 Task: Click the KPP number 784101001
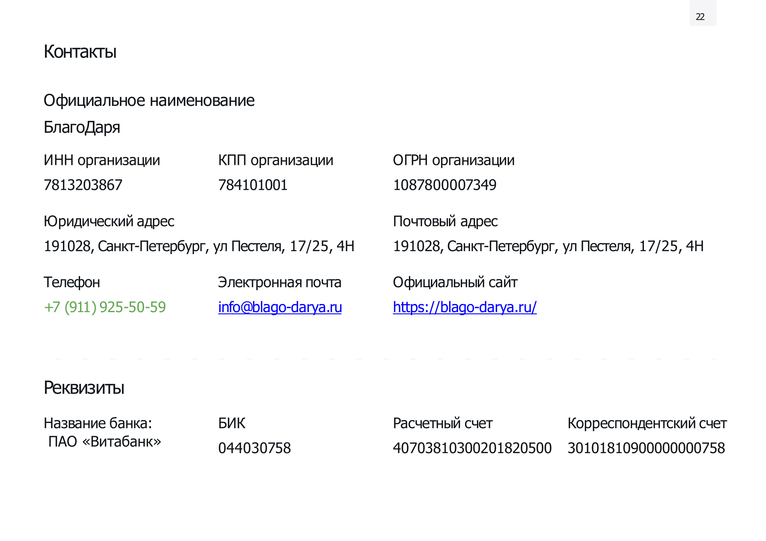click(x=253, y=185)
